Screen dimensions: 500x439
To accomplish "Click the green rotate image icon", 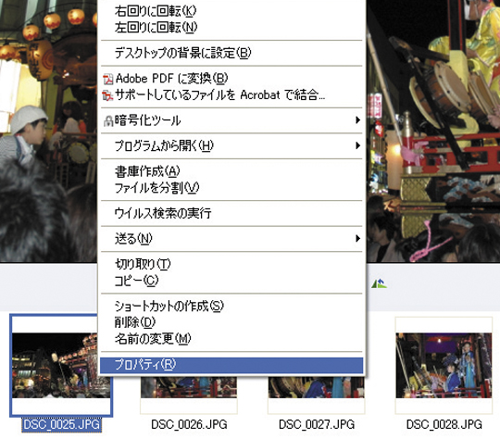I will point(379,283).
